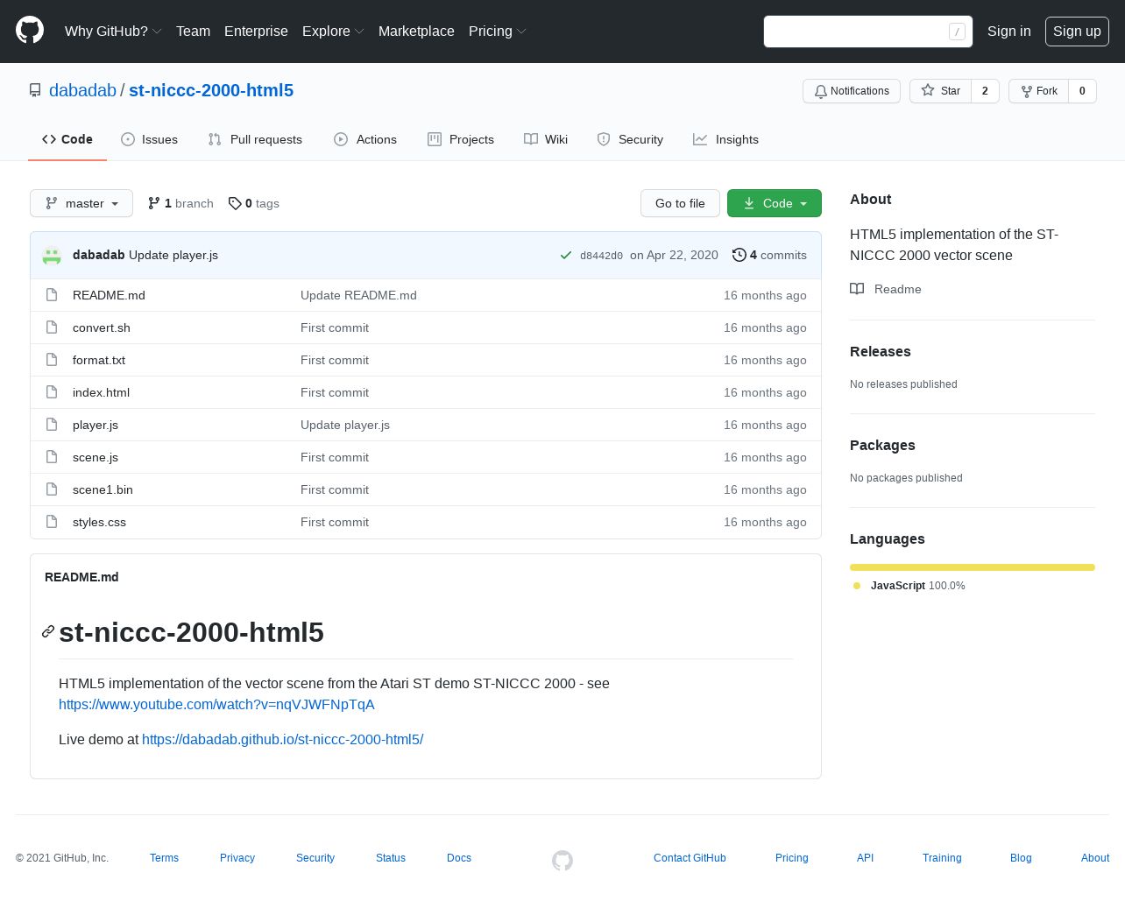Image resolution: width=1125 pixels, height=915 pixels.
Task: Click the repository book icon beside dabadab
Action: click(35, 90)
